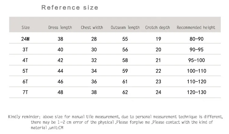Select the 3T size row label
The height and width of the screenshot is (134, 229).
tap(25, 50)
